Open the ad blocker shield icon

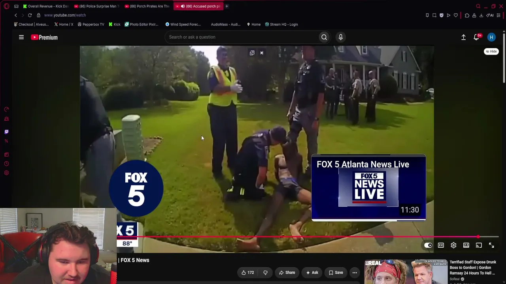[x=442, y=15]
